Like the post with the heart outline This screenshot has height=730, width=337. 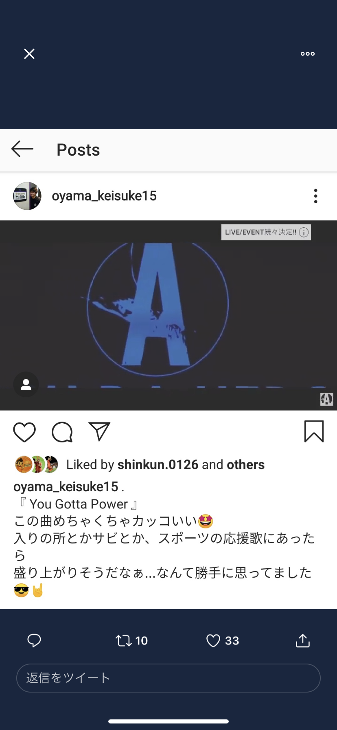pyautogui.click(x=24, y=432)
